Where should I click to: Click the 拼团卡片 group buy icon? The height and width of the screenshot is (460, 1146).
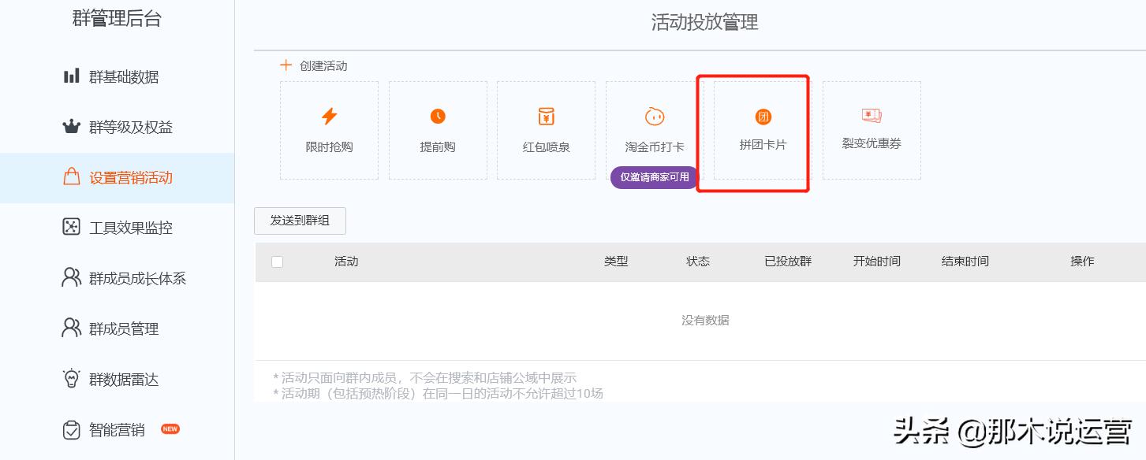tap(762, 116)
